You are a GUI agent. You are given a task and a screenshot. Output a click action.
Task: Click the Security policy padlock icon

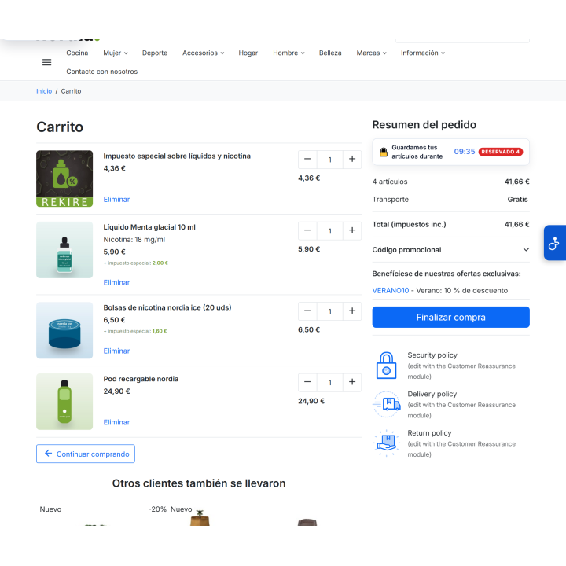[386, 366]
